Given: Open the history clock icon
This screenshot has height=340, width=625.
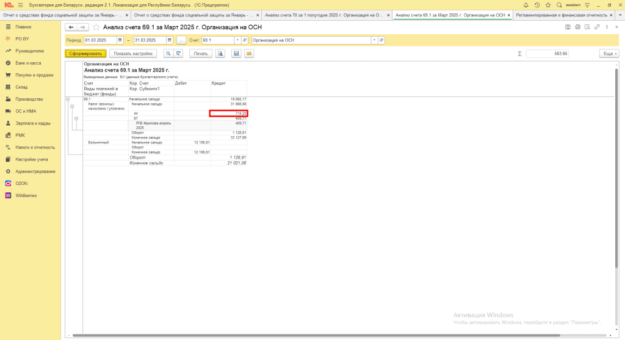Looking at the screenshot, I should [x=537, y=5].
